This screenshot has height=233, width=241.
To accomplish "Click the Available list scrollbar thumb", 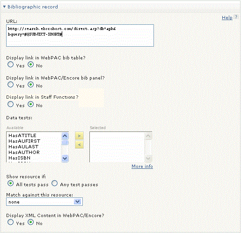I will point(65,142).
